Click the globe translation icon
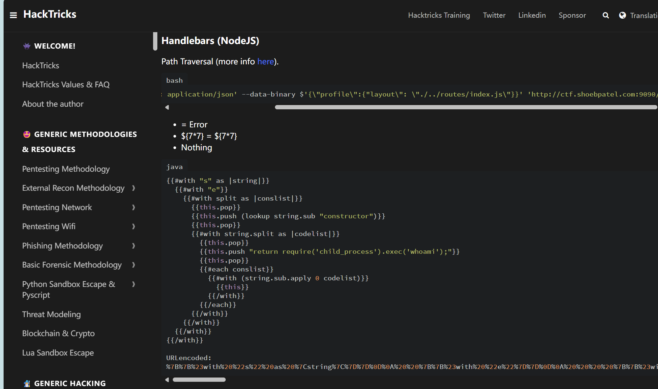658x389 pixels. [x=622, y=15]
